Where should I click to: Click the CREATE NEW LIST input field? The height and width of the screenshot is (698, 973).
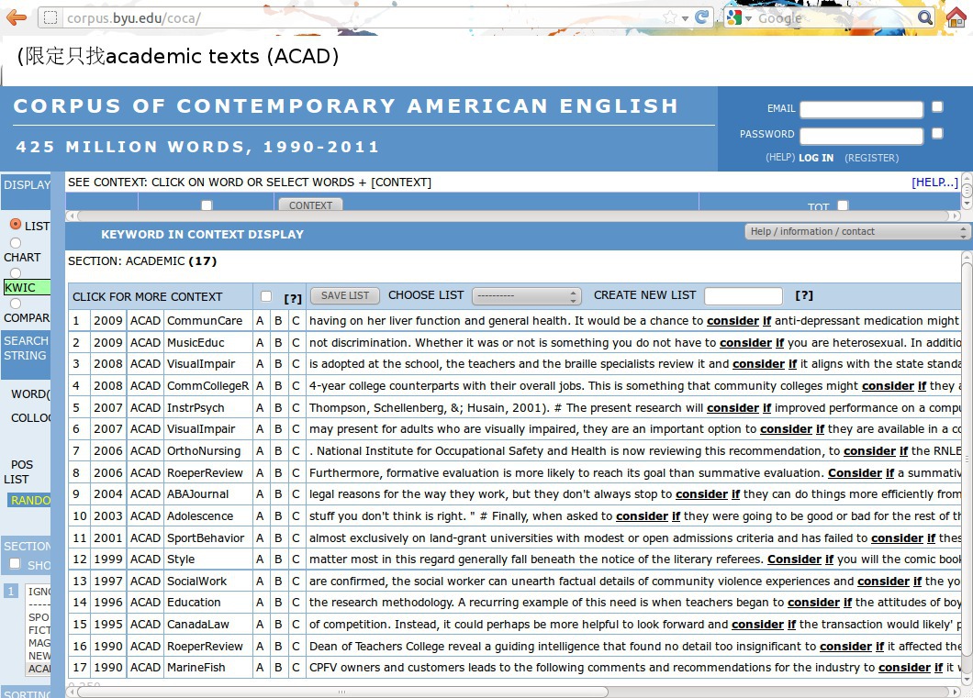(x=743, y=296)
